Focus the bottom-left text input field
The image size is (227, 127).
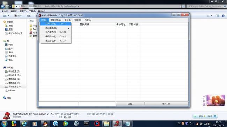coord(59,104)
